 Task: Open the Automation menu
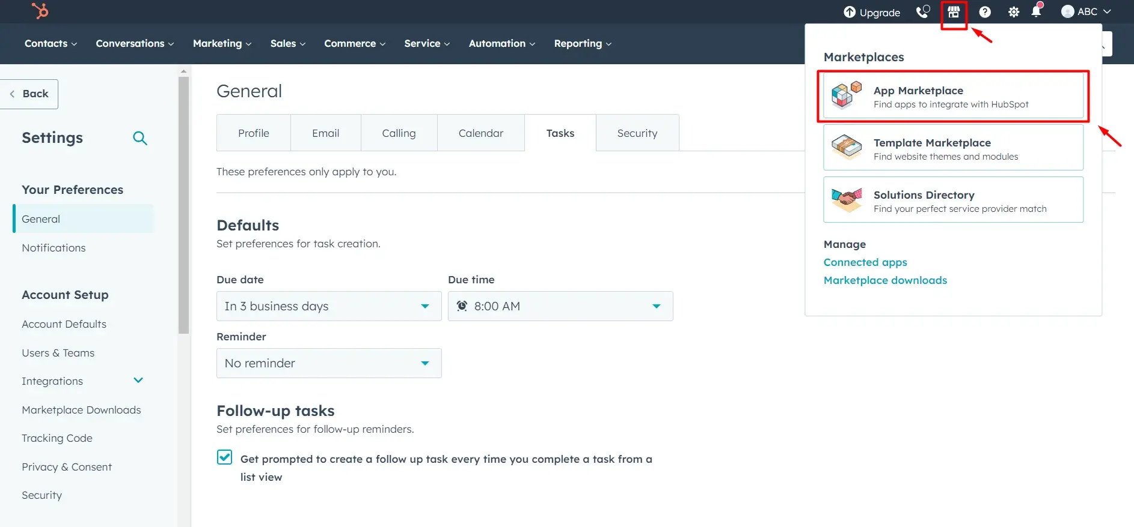point(502,43)
